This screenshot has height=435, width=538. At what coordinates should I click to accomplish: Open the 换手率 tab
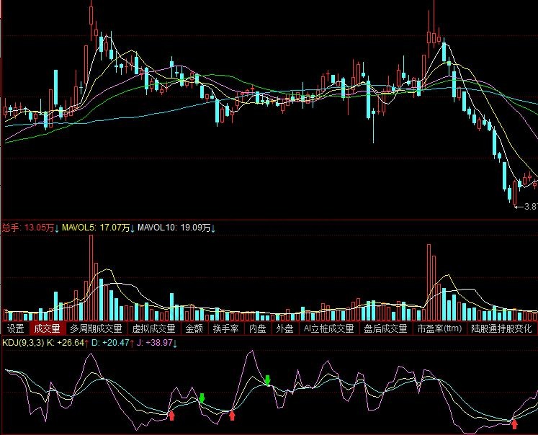tap(225, 328)
